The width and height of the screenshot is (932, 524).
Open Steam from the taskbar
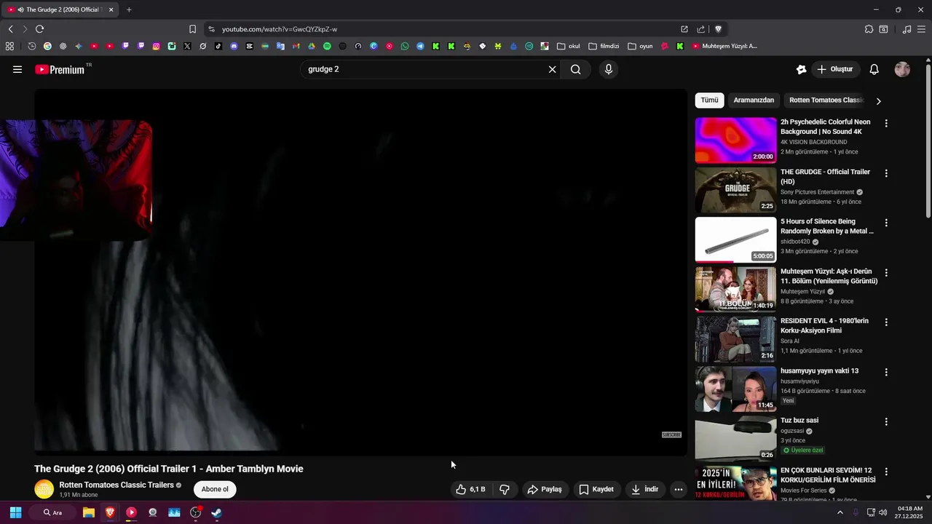click(217, 512)
